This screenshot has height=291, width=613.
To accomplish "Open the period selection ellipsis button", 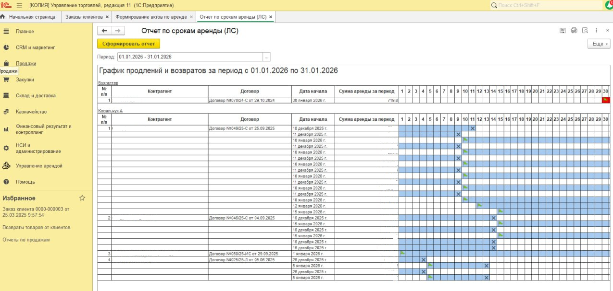I will (x=266, y=57).
